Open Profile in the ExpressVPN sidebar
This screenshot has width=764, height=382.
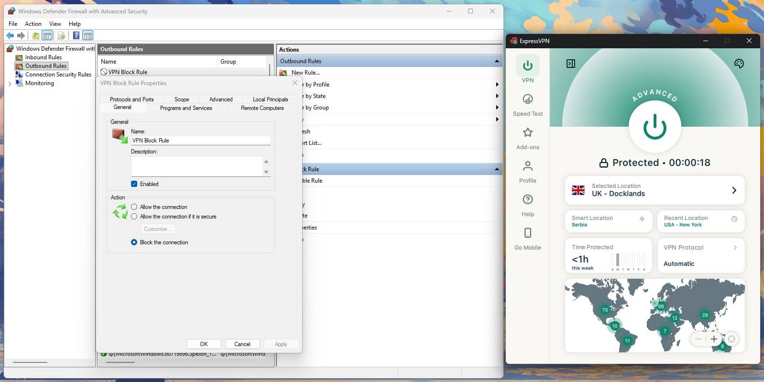coord(528,172)
